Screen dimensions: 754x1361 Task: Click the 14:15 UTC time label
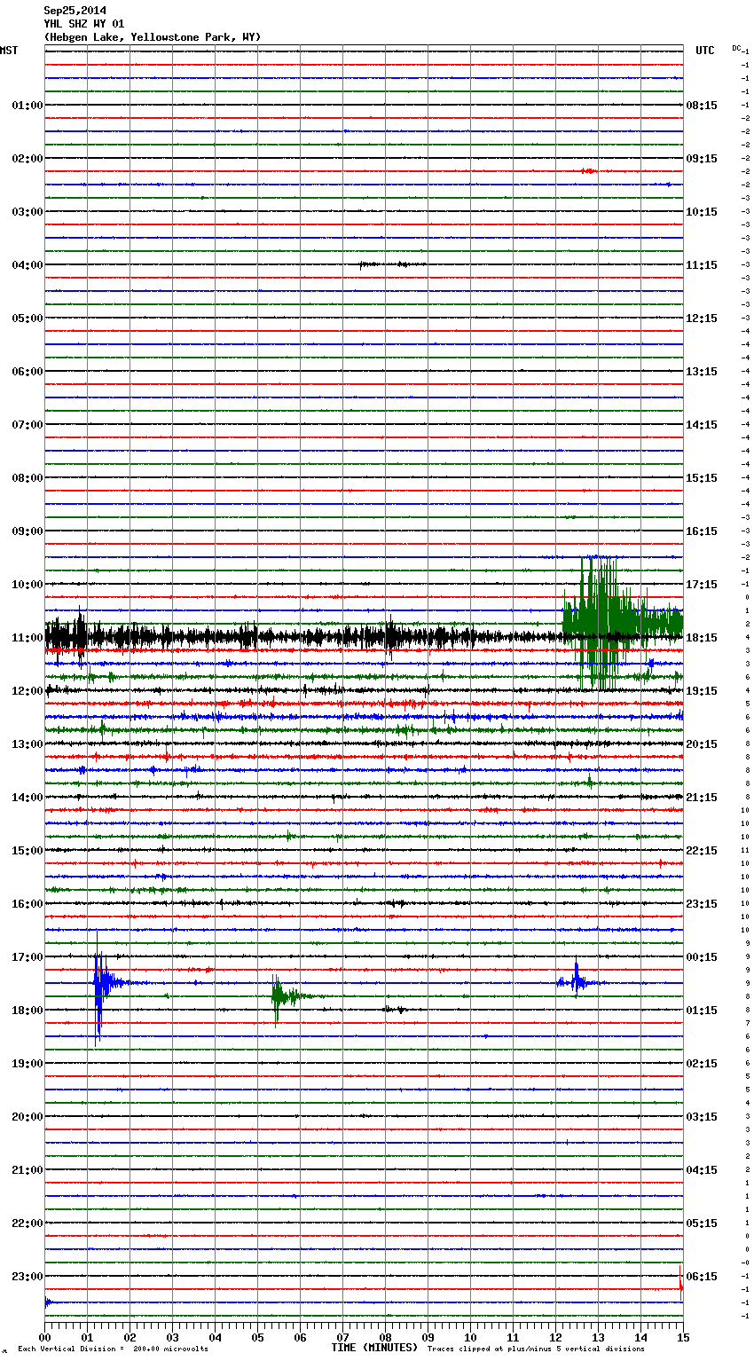click(x=702, y=425)
